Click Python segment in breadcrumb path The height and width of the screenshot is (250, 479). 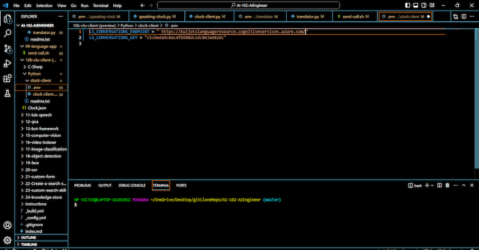coord(127,26)
